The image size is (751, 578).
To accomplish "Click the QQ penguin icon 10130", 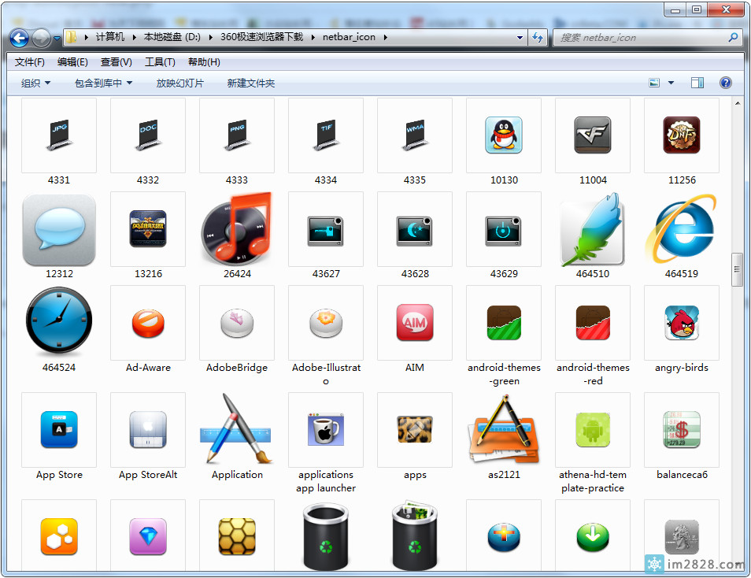I will click(504, 135).
